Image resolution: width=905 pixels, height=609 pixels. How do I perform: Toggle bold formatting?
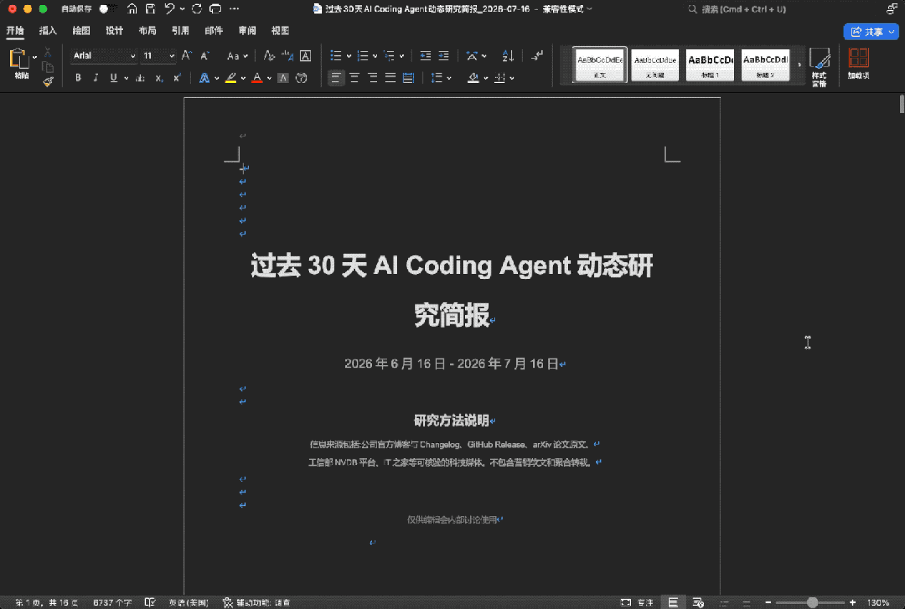[78, 78]
